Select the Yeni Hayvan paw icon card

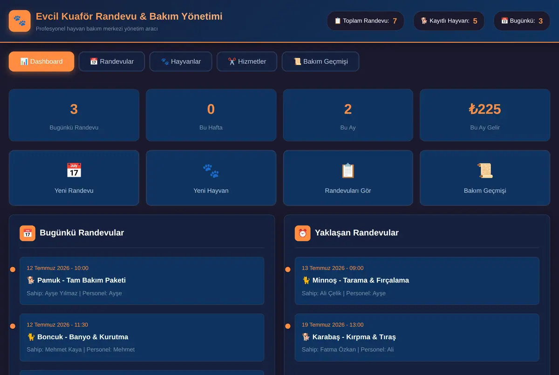pos(211,178)
